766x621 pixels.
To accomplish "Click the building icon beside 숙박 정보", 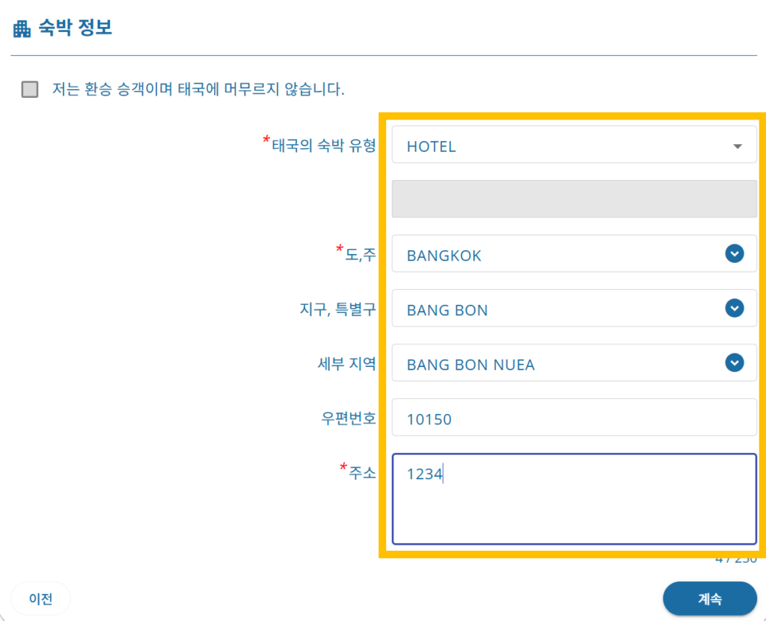I will (22, 29).
